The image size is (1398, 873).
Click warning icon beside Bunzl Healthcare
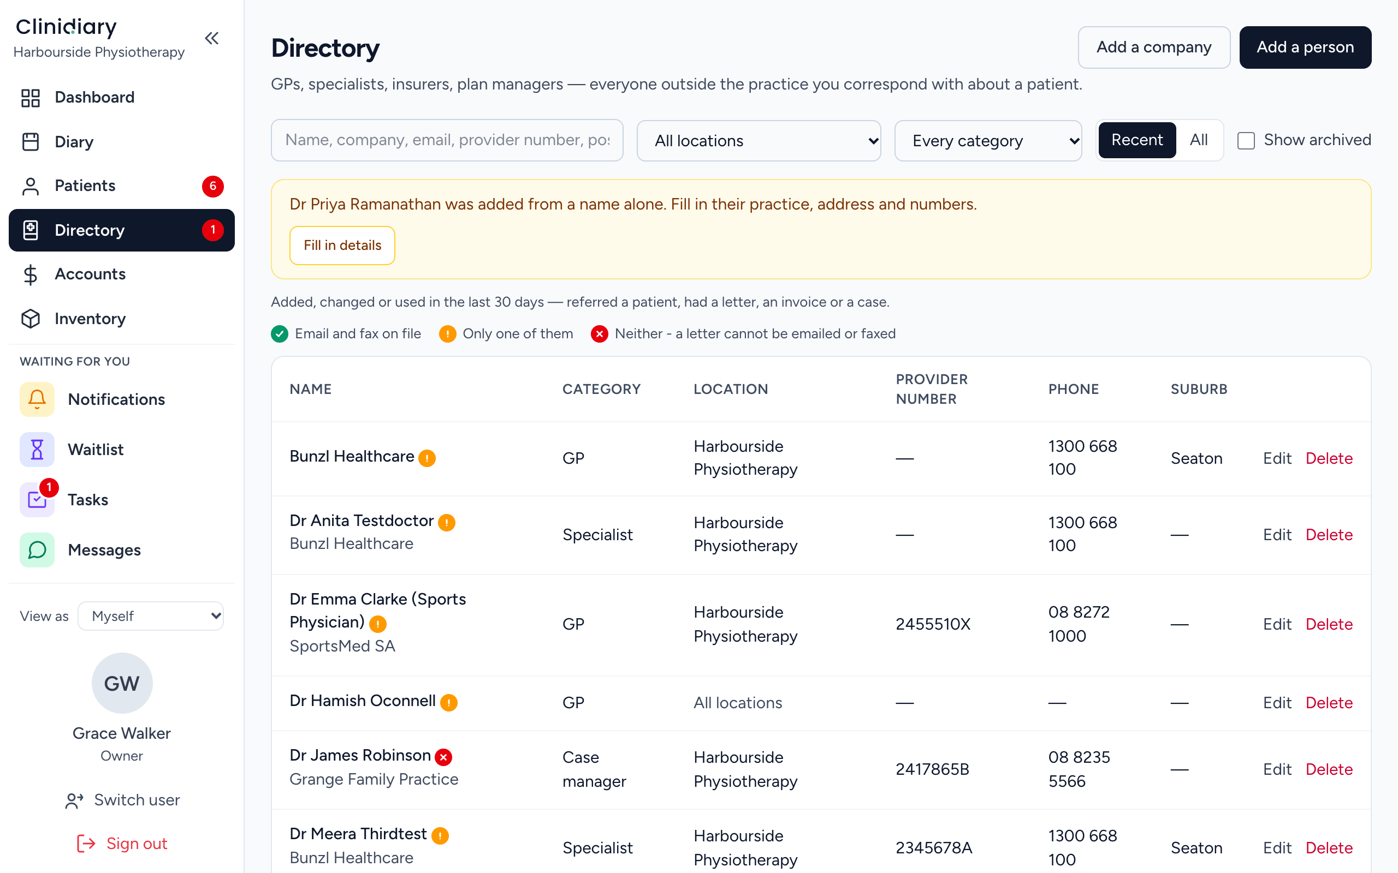pos(427,458)
